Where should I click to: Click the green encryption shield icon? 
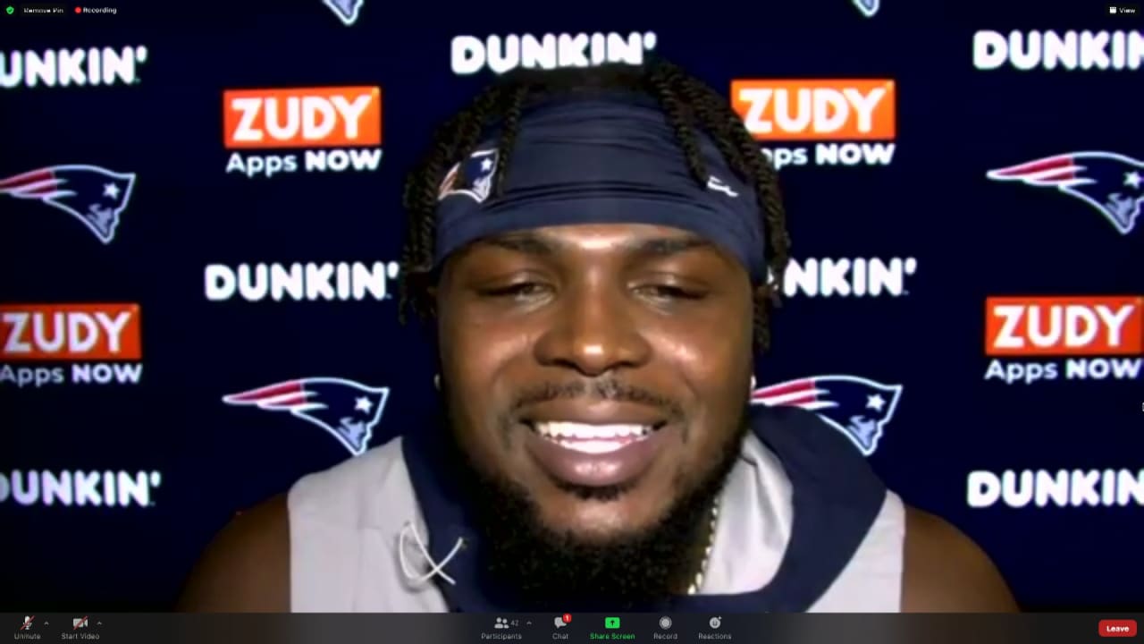10,10
